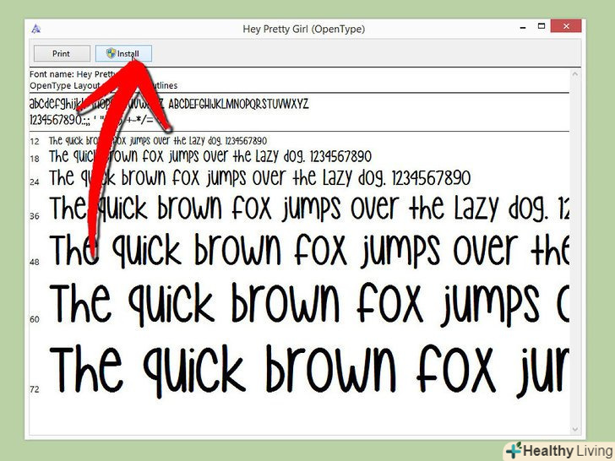Click the 72 point quick brown fox sample

pyautogui.click(x=309, y=371)
